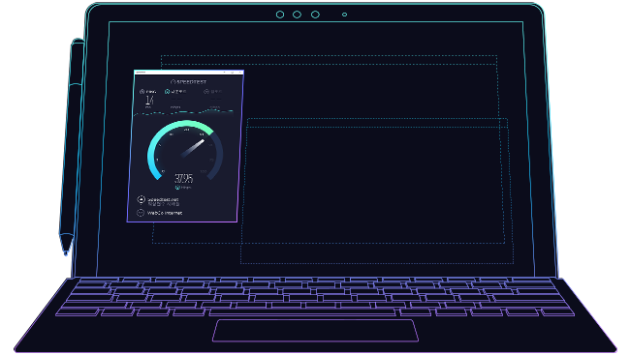Image resolution: width=630 pixels, height=355 pixels.
Task: Click the download icon beside Mbps
Action: click(177, 188)
